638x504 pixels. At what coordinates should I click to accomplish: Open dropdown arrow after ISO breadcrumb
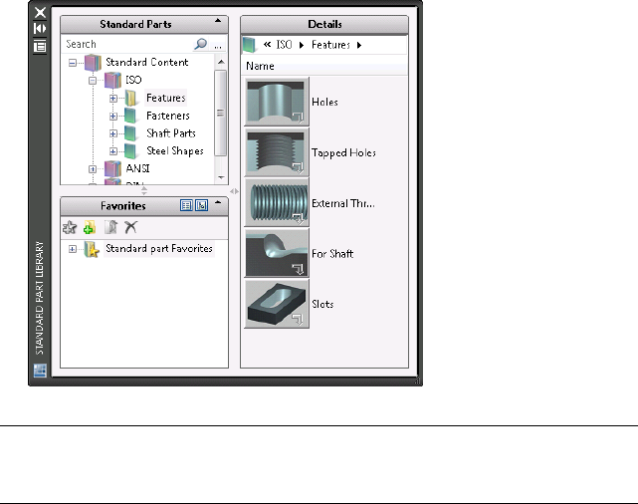click(x=302, y=45)
